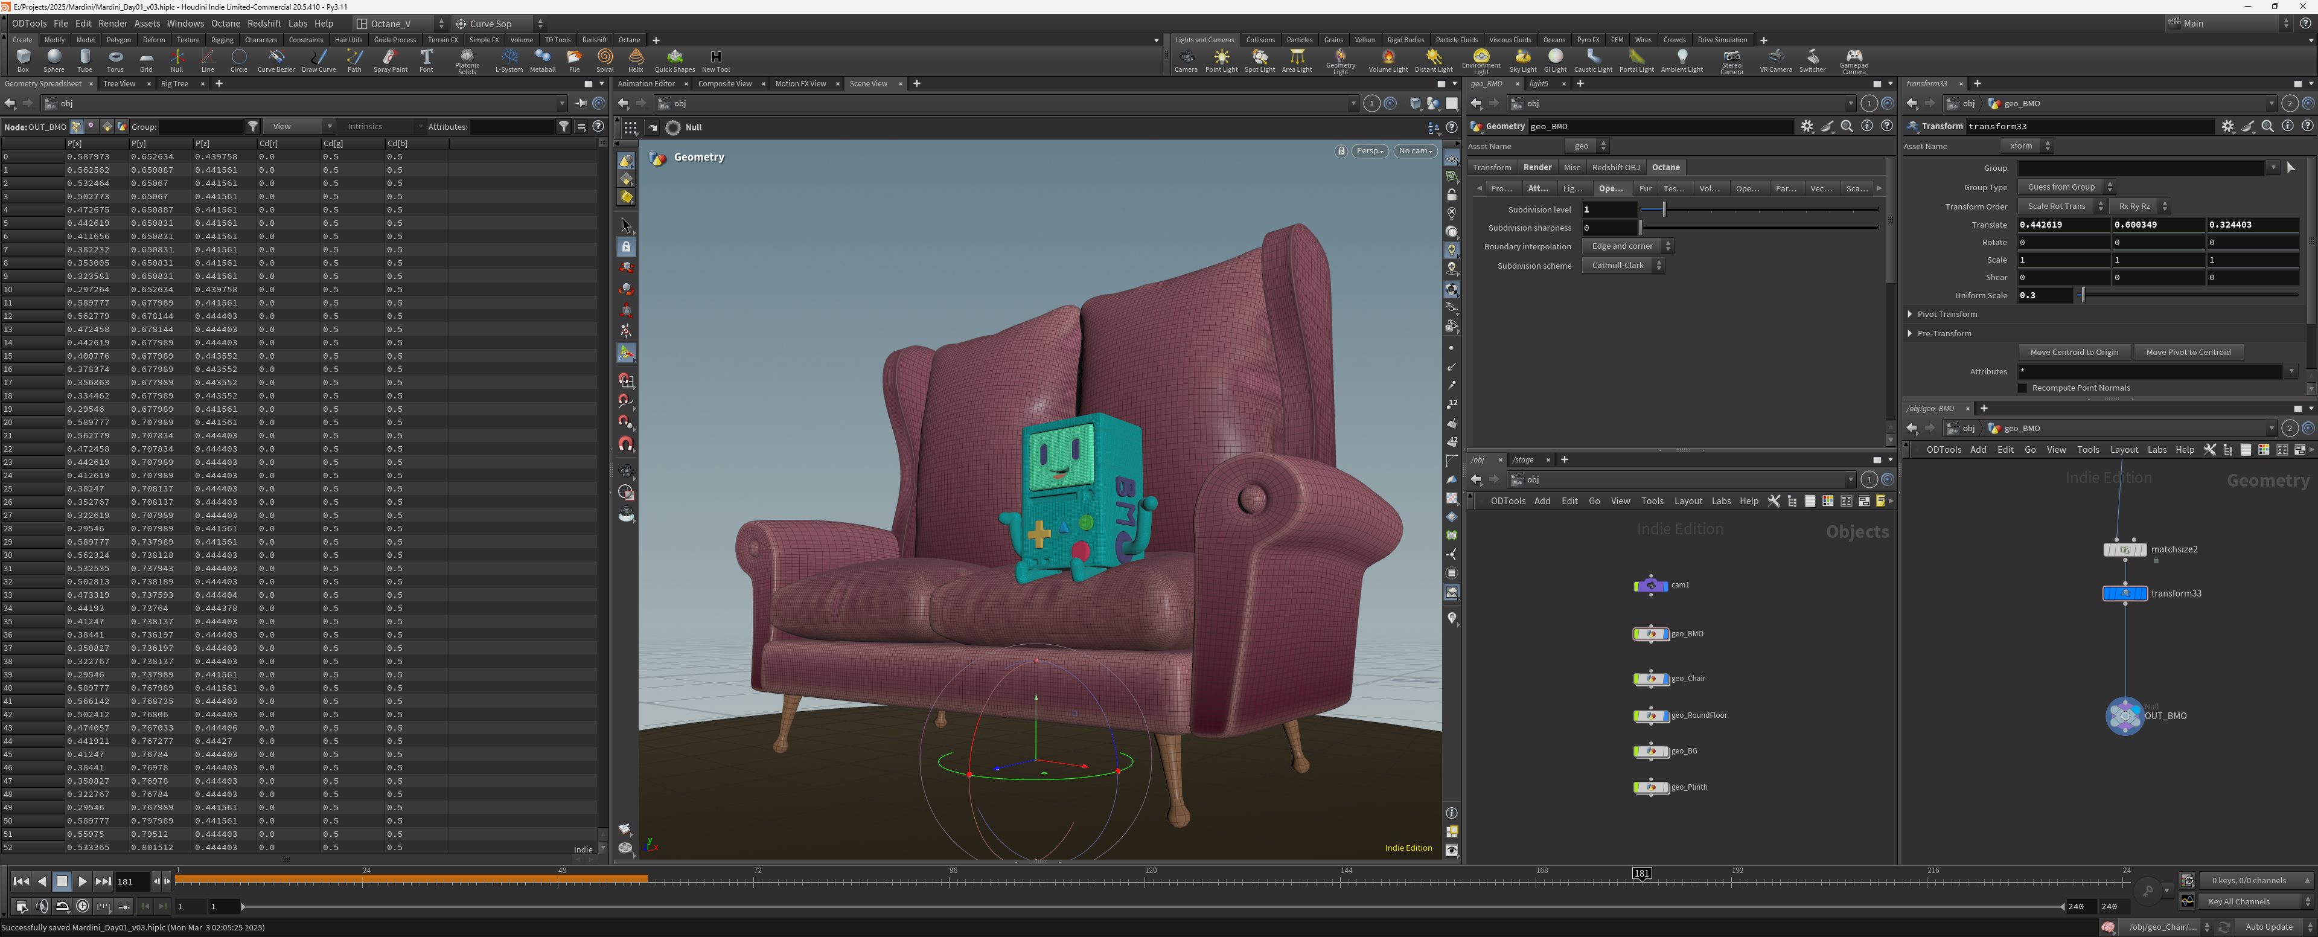Open the Labs menu in main menu bar
2318x937 pixels.
click(x=298, y=24)
